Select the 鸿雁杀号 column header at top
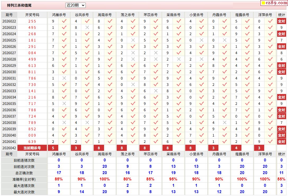Viewport: 288px width, 196px height. click(59, 15)
